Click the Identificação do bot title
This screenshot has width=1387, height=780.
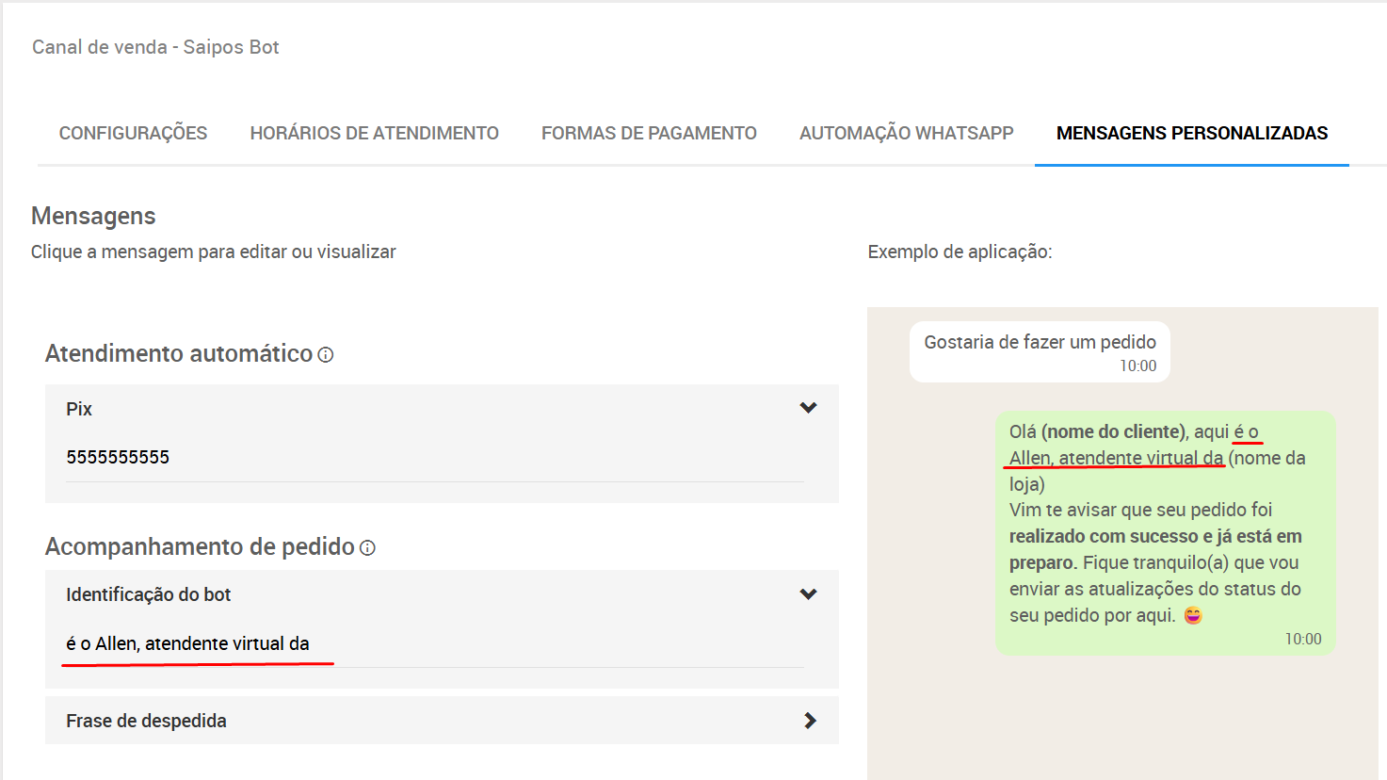pos(148,594)
